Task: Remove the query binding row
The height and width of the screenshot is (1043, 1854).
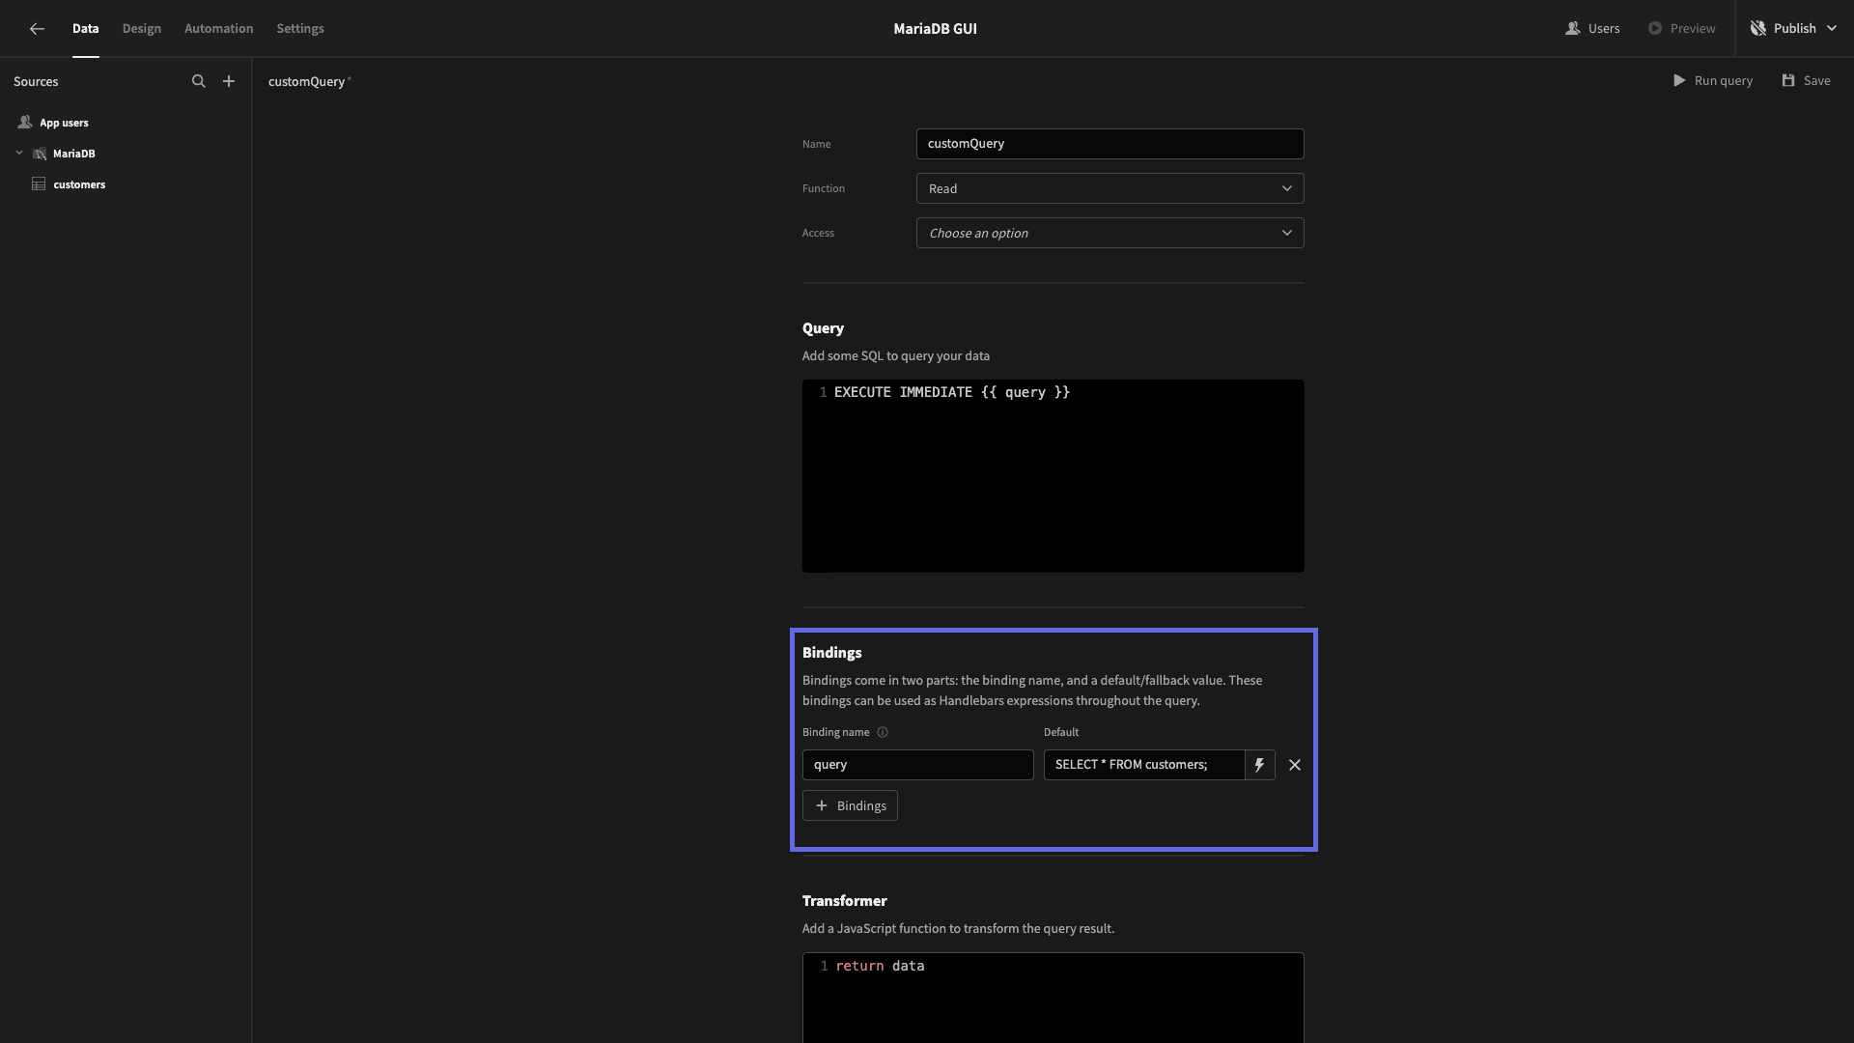Action: [x=1295, y=765]
